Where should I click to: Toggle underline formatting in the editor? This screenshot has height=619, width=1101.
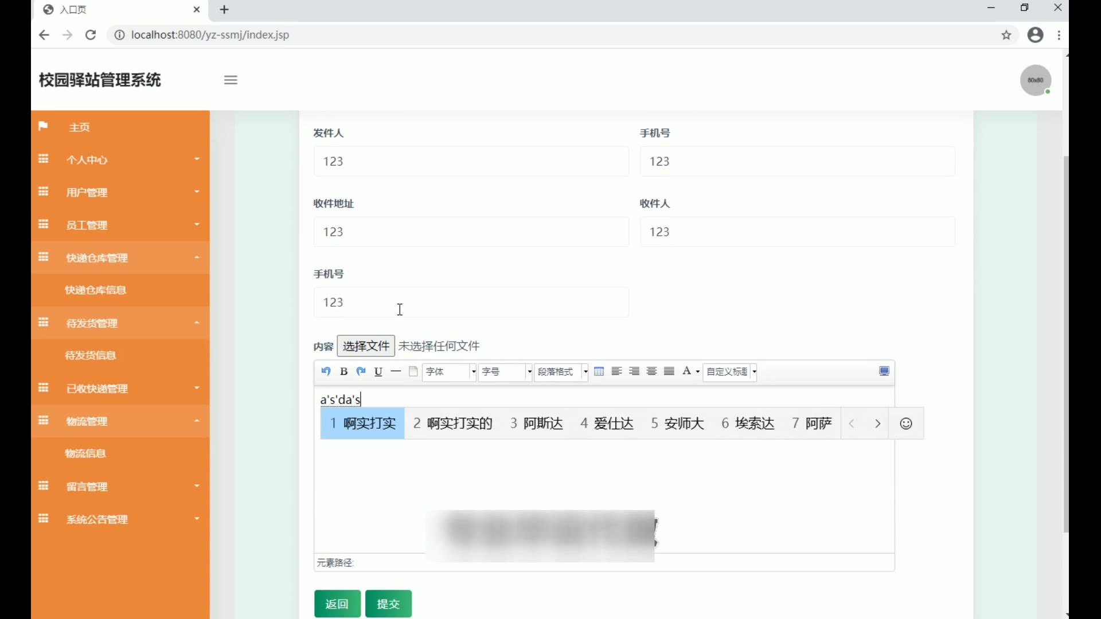point(378,371)
